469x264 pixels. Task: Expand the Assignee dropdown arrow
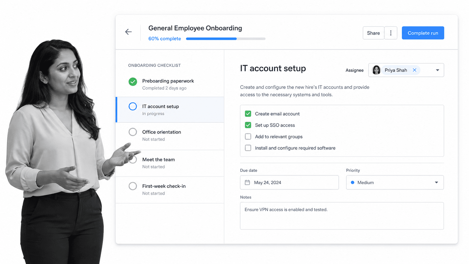click(x=437, y=70)
